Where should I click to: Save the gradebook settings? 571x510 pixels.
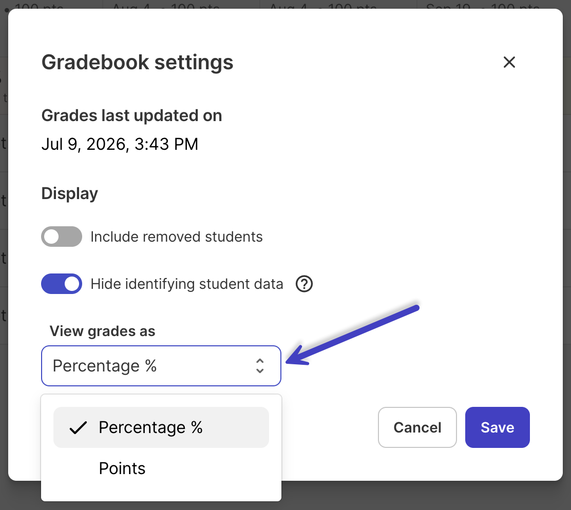498,427
